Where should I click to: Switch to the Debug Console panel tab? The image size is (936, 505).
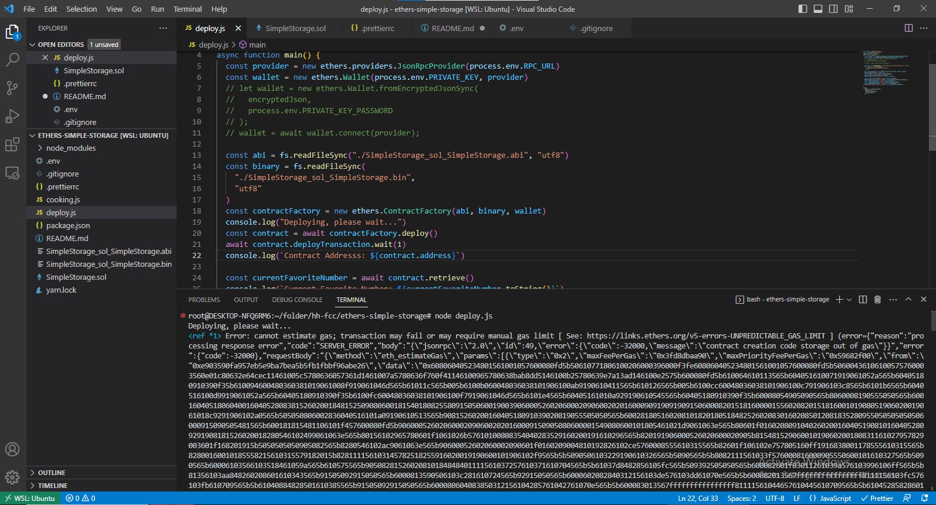click(297, 300)
